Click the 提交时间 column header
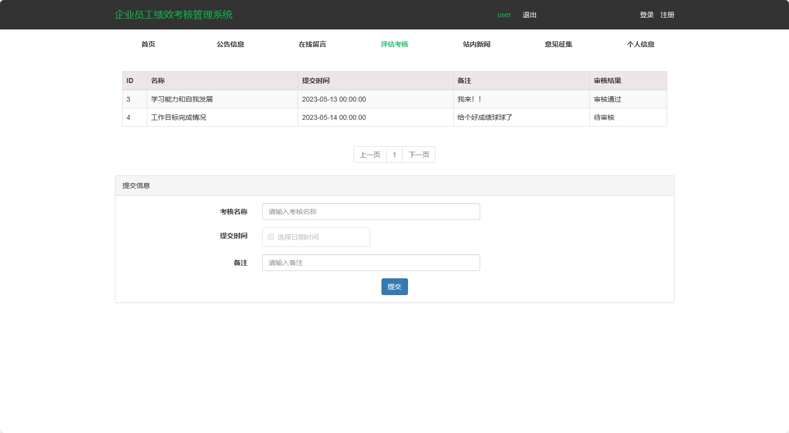Viewport: 789px width, 433px height. click(375, 81)
